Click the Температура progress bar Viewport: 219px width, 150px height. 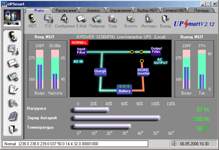[x=102, y=126]
